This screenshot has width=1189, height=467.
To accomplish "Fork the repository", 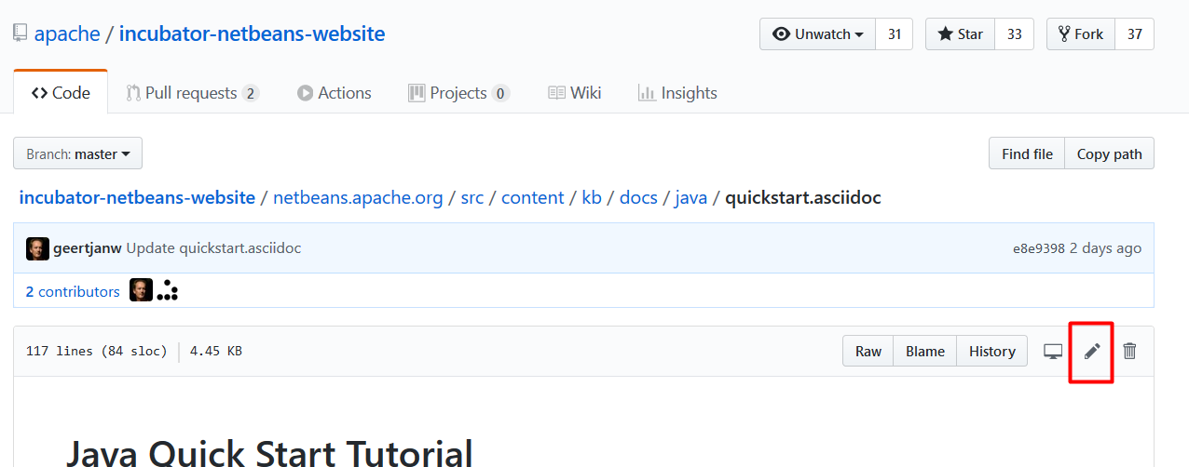I will pyautogui.click(x=1080, y=34).
